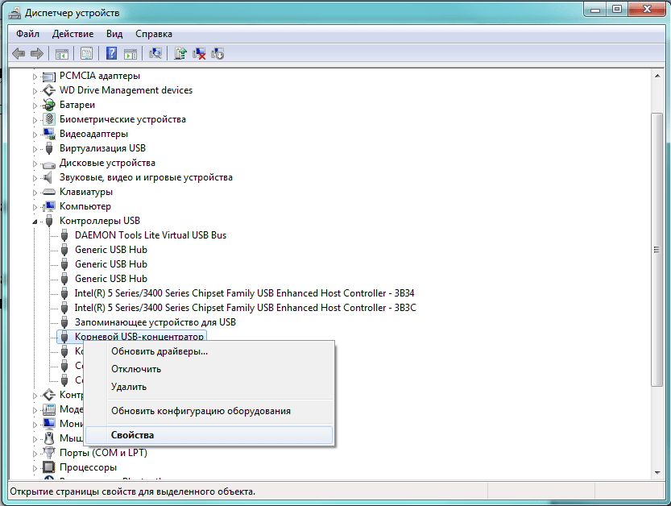Viewport: 671px width, 506px height.
Task: Scan for hardware changes toolbar icon
Action: click(x=155, y=53)
